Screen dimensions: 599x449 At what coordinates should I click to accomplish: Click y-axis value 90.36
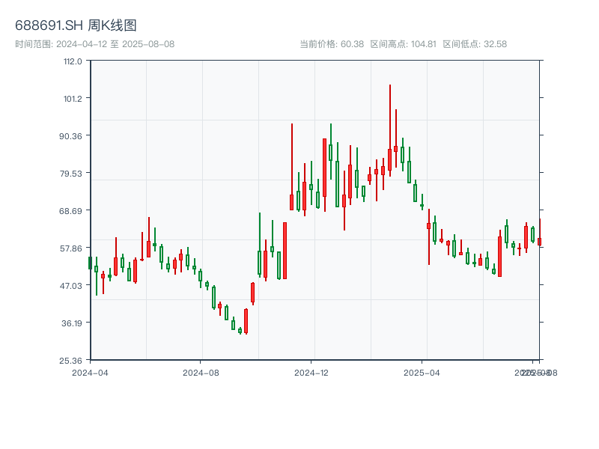[70, 136]
